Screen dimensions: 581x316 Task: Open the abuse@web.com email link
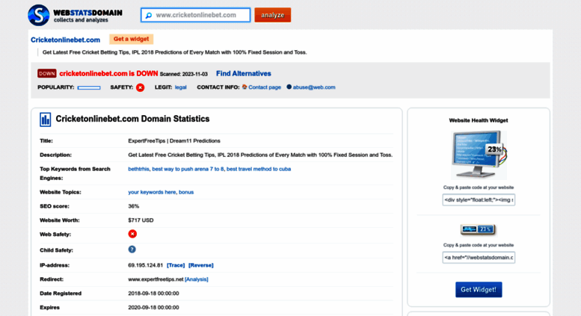click(314, 87)
